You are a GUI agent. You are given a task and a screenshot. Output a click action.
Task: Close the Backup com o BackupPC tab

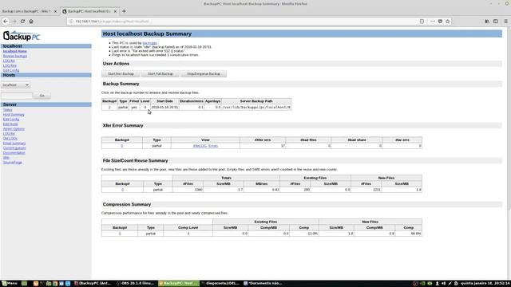pos(55,11)
